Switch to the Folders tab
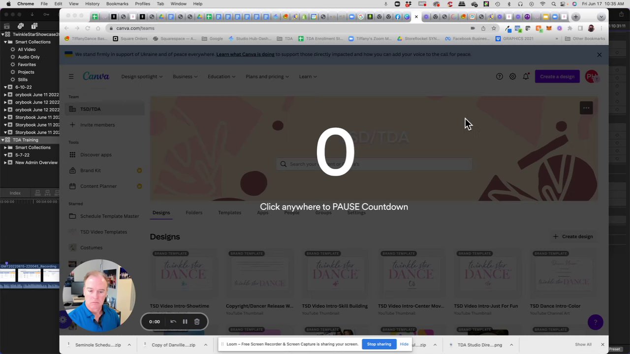The height and width of the screenshot is (354, 630). [194, 213]
